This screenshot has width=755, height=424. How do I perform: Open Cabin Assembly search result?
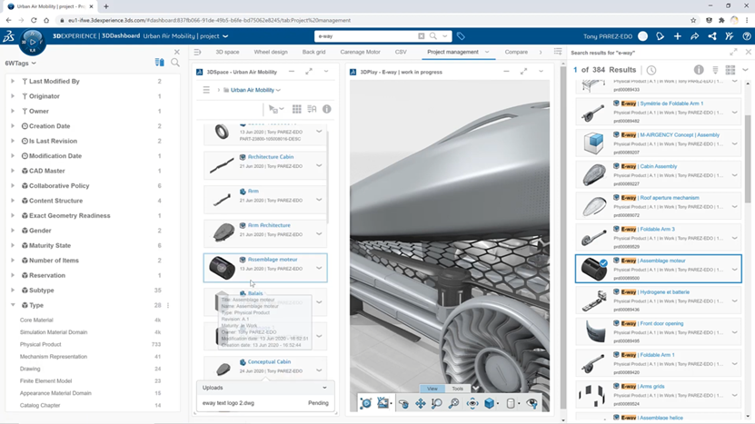(658, 166)
